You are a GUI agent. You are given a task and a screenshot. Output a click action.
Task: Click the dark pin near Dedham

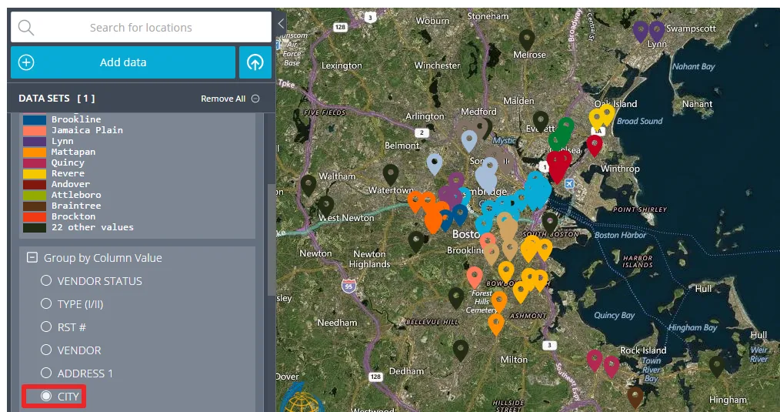461,349
